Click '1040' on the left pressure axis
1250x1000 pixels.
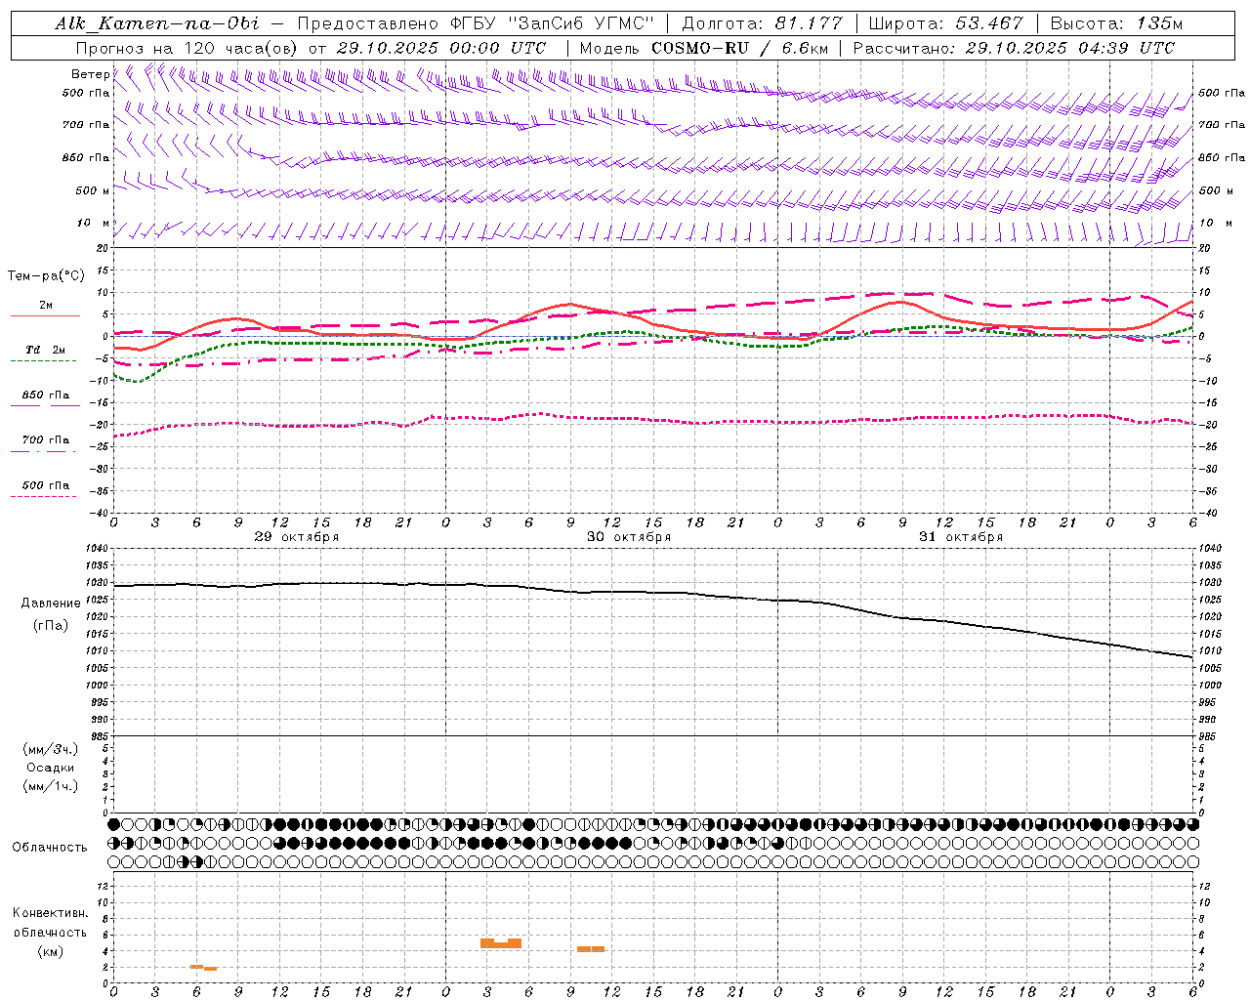97,549
